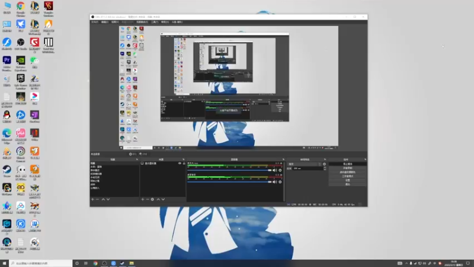Move source down in Sources panel

(163, 199)
